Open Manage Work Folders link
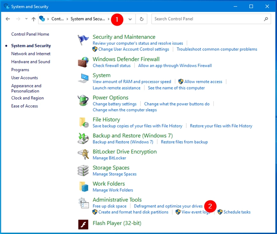 click(113, 190)
